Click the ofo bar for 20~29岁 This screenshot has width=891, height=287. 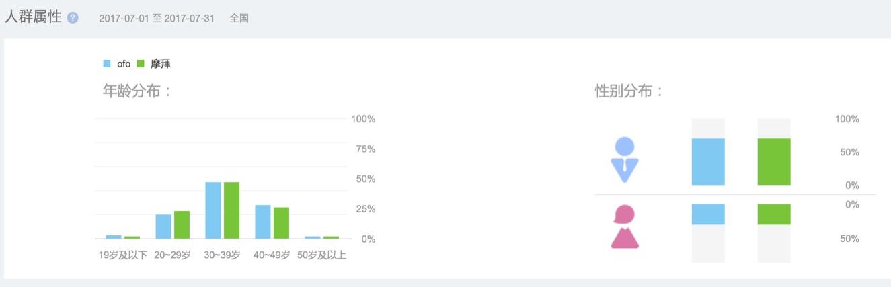coord(163,227)
